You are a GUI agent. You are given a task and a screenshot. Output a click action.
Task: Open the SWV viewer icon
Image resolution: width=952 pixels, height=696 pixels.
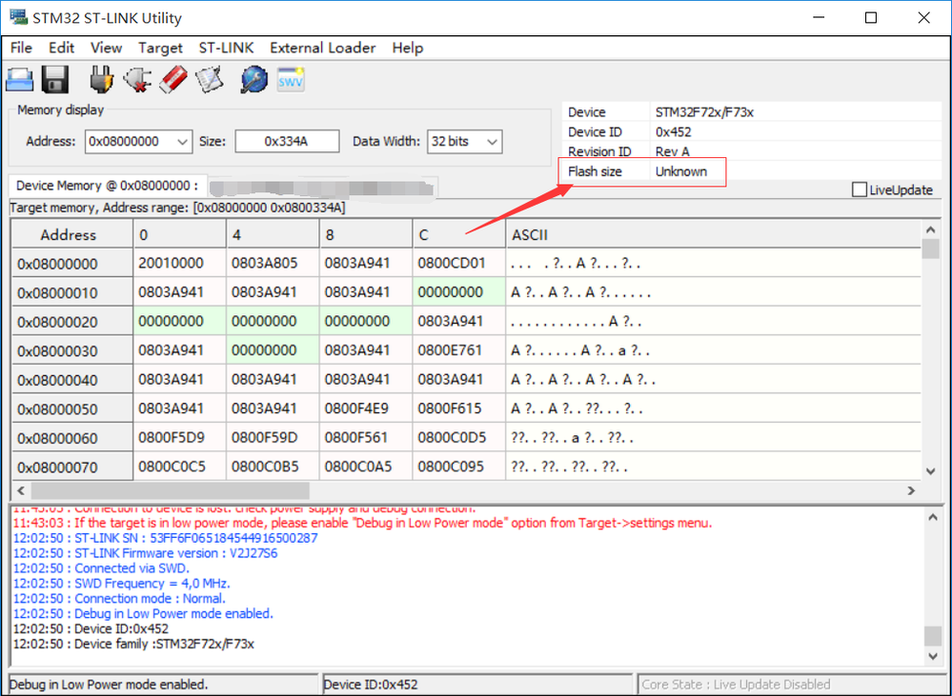click(x=291, y=79)
